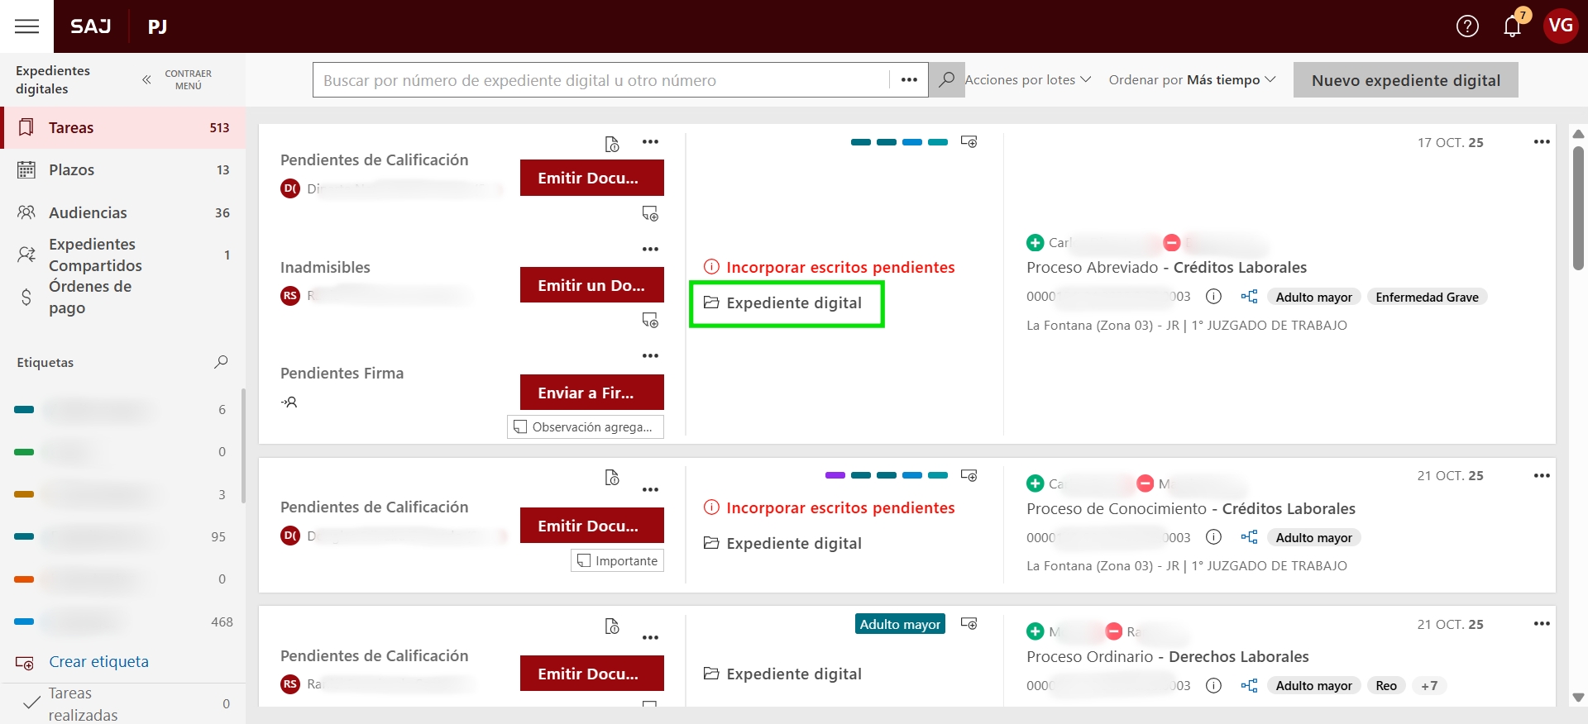1588x724 pixels.
Task: Click the help question mark icon
Action: point(1467,26)
